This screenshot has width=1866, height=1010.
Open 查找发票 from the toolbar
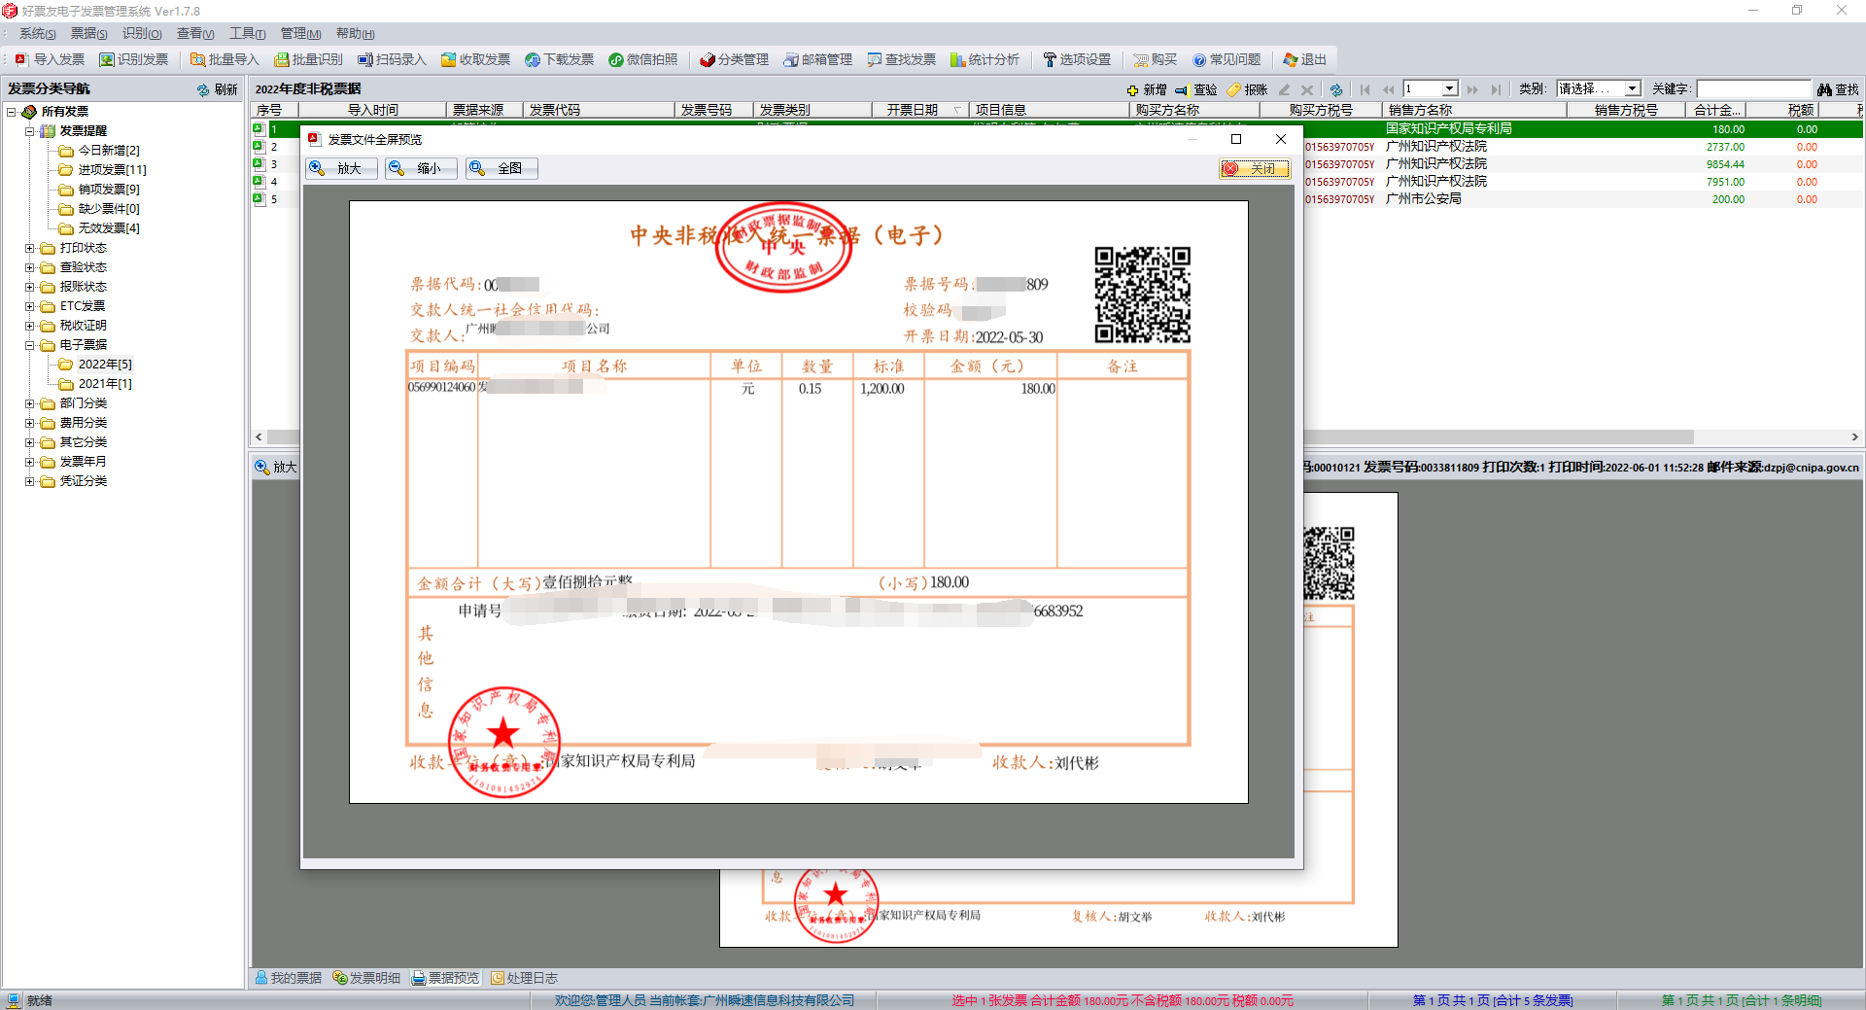click(x=901, y=59)
